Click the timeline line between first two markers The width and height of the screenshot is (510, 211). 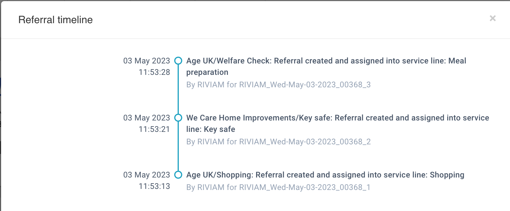178,89
